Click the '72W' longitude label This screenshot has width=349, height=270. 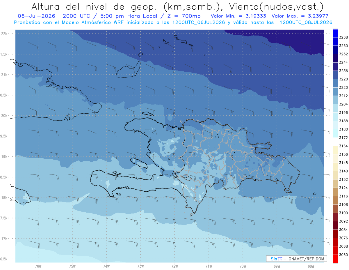click(174, 266)
